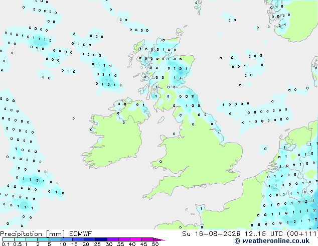The height and width of the screenshot is (246, 318).
Task: Click the '0.1' legend scale number
Action: (x=6, y=244)
